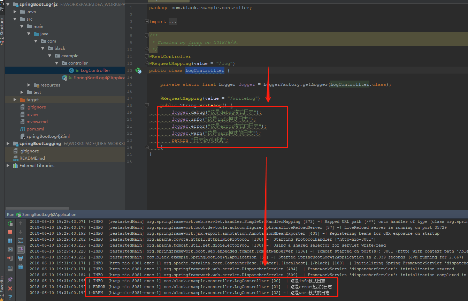
Task: Click the exit icon with the red arrow
Action: point(10,258)
